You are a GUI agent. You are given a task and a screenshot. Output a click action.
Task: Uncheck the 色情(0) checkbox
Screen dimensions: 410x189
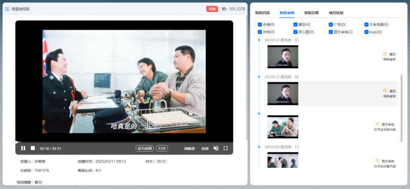point(260,25)
